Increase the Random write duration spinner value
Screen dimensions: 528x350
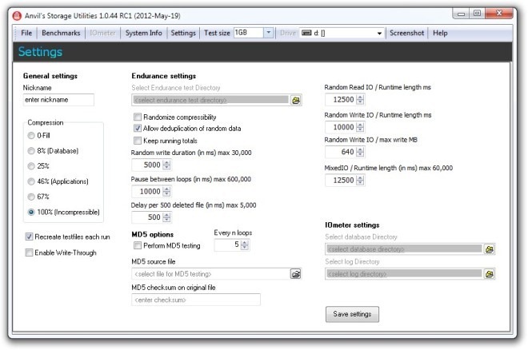click(166, 162)
